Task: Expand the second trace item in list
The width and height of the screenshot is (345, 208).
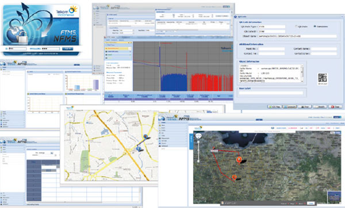Action: coord(130,52)
